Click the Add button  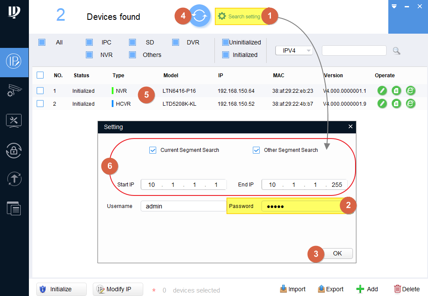tap(367, 289)
